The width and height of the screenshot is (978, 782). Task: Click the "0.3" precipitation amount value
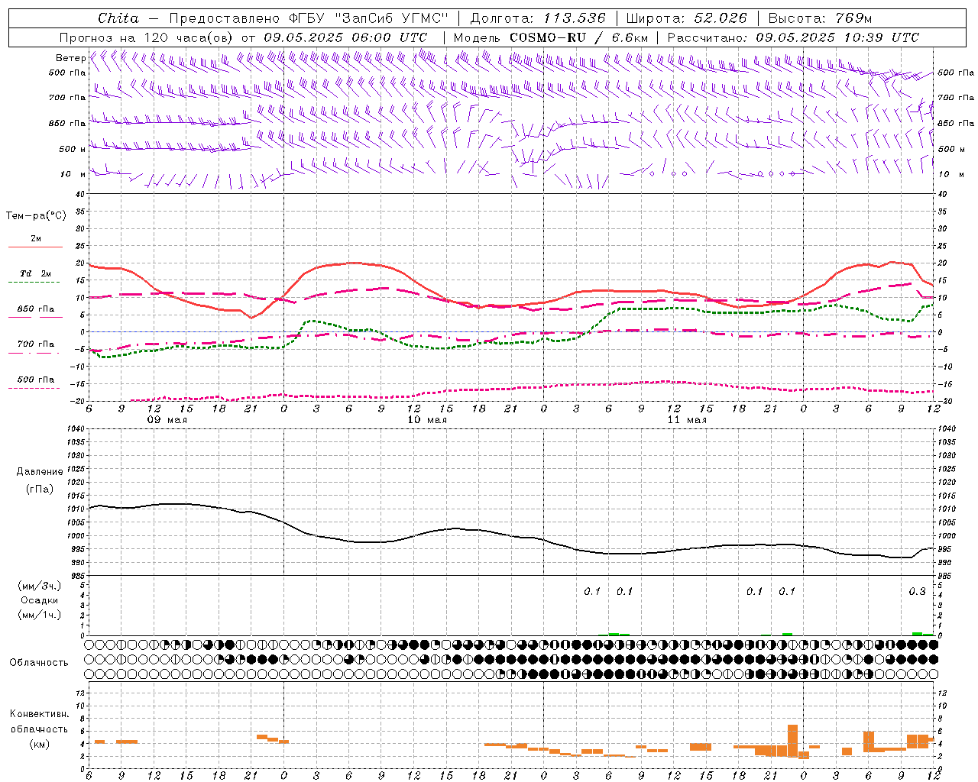coord(917,592)
